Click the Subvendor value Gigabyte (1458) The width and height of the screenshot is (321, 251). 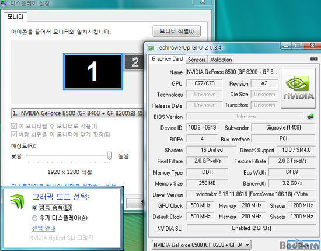(x=283, y=128)
